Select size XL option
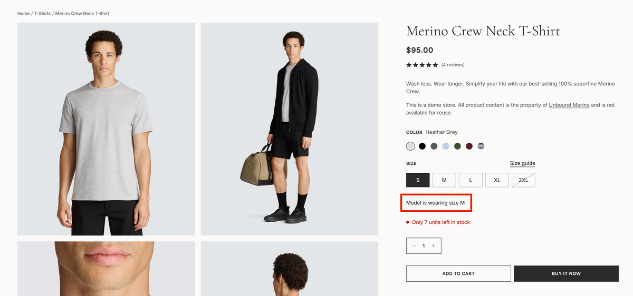Viewport: 633px width, 296px height. [497, 180]
